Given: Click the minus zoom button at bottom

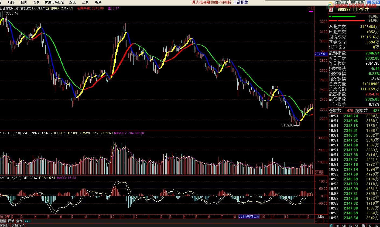Looking at the screenshot, I should click(x=321, y=221).
